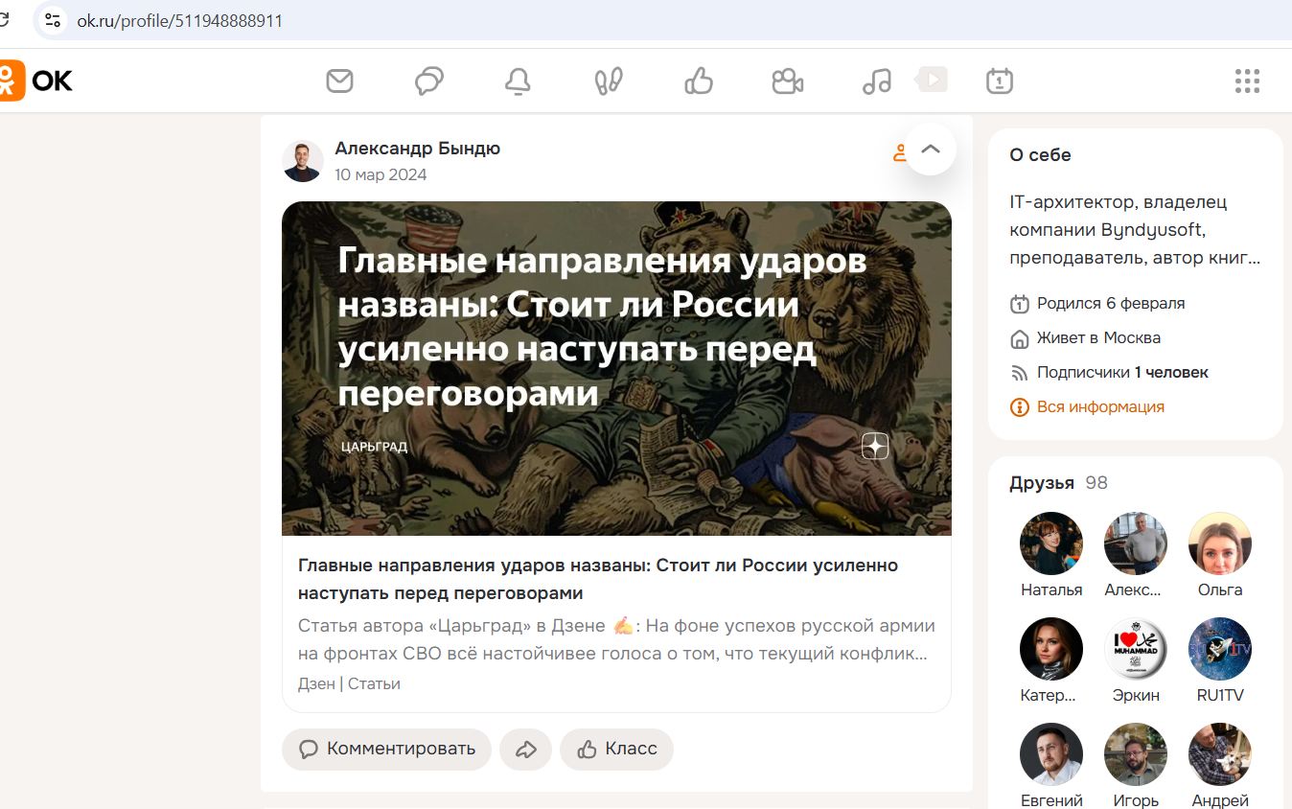
Task: Open the music note icon
Action: tap(877, 81)
